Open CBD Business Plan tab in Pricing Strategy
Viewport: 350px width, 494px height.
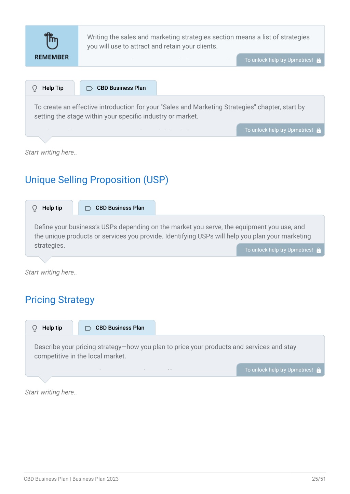[x=117, y=328]
